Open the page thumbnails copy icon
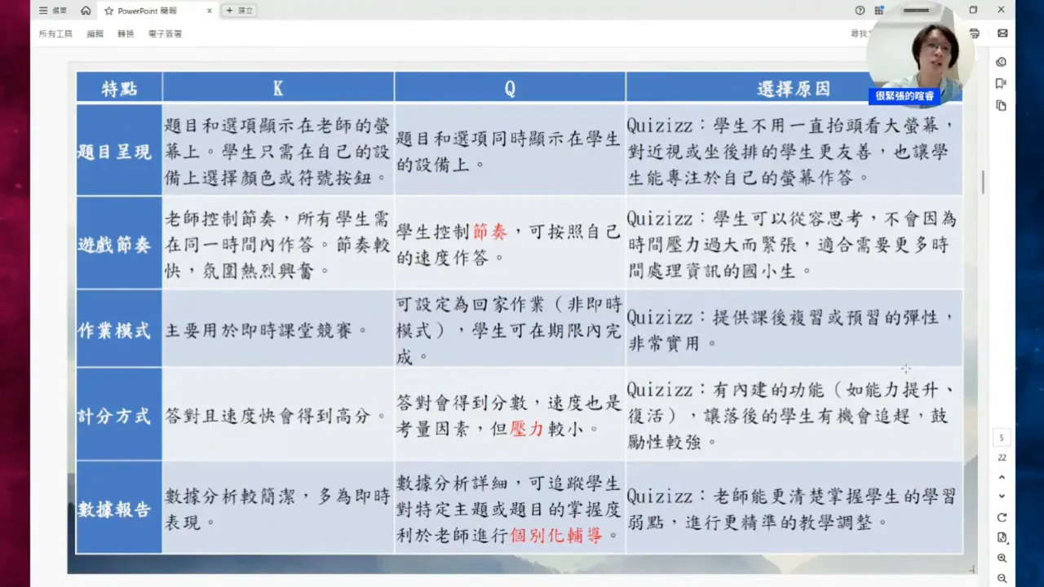This screenshot has width=1044, height=587. (1001, 105)
